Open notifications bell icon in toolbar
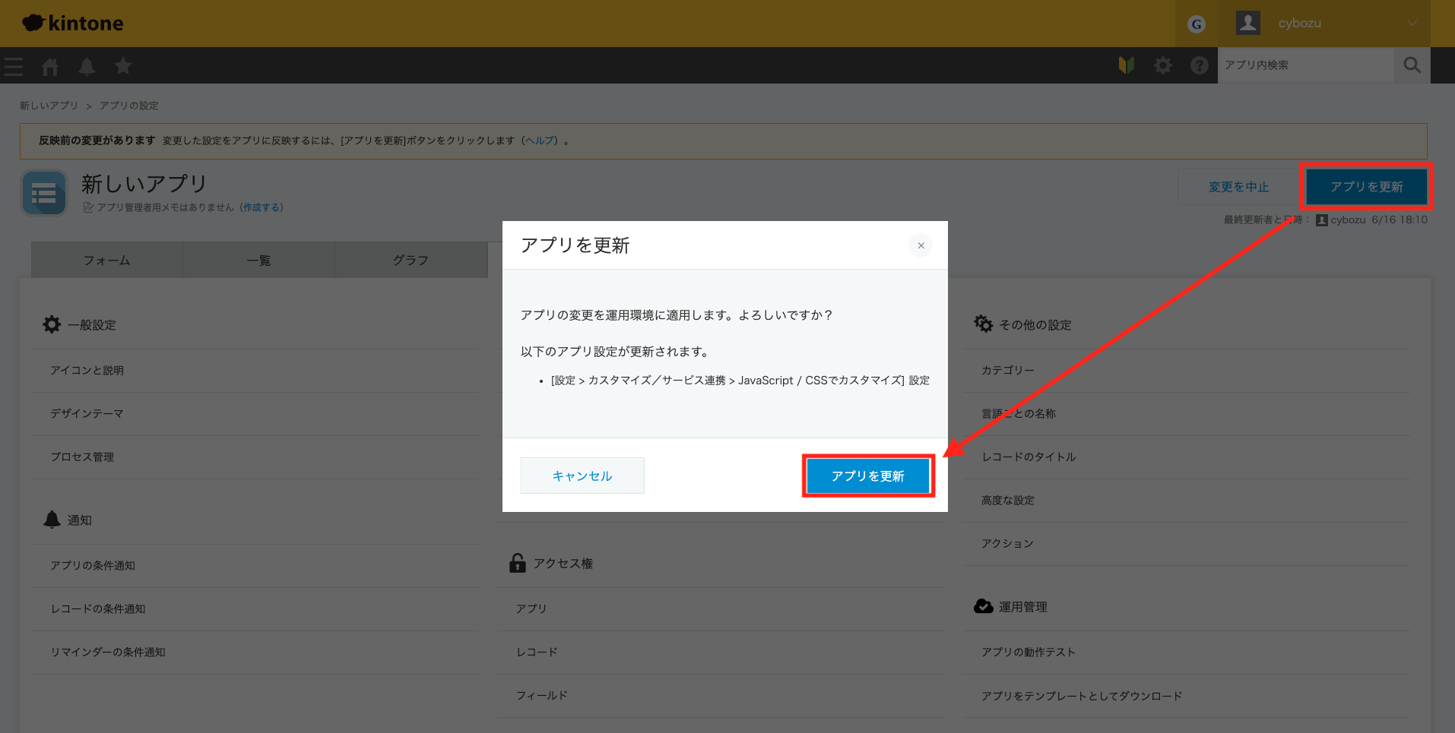This screenshot has width=1455, height=733. 87,66
